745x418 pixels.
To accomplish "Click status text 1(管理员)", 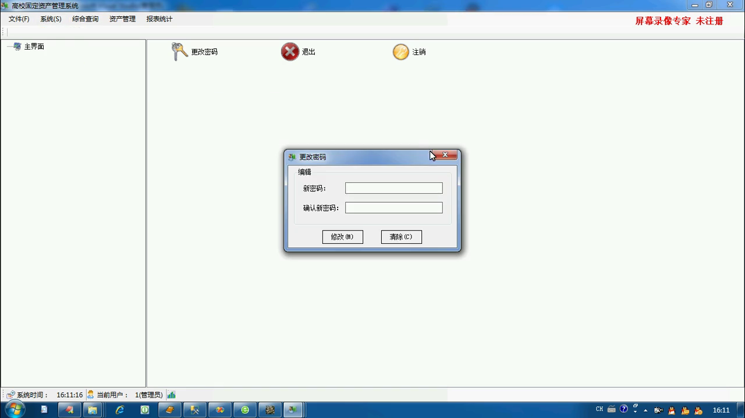I will click(x=149, y=395).
